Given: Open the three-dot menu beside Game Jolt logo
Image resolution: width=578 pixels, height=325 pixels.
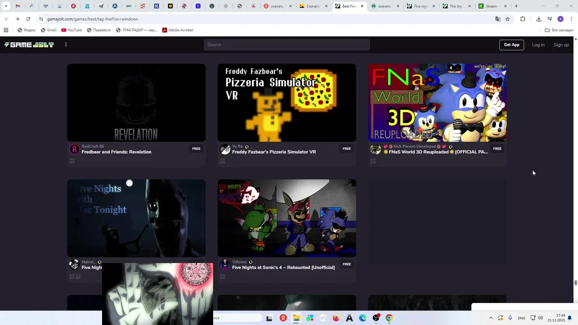Looking at the screenshot, I should (66, 45).
